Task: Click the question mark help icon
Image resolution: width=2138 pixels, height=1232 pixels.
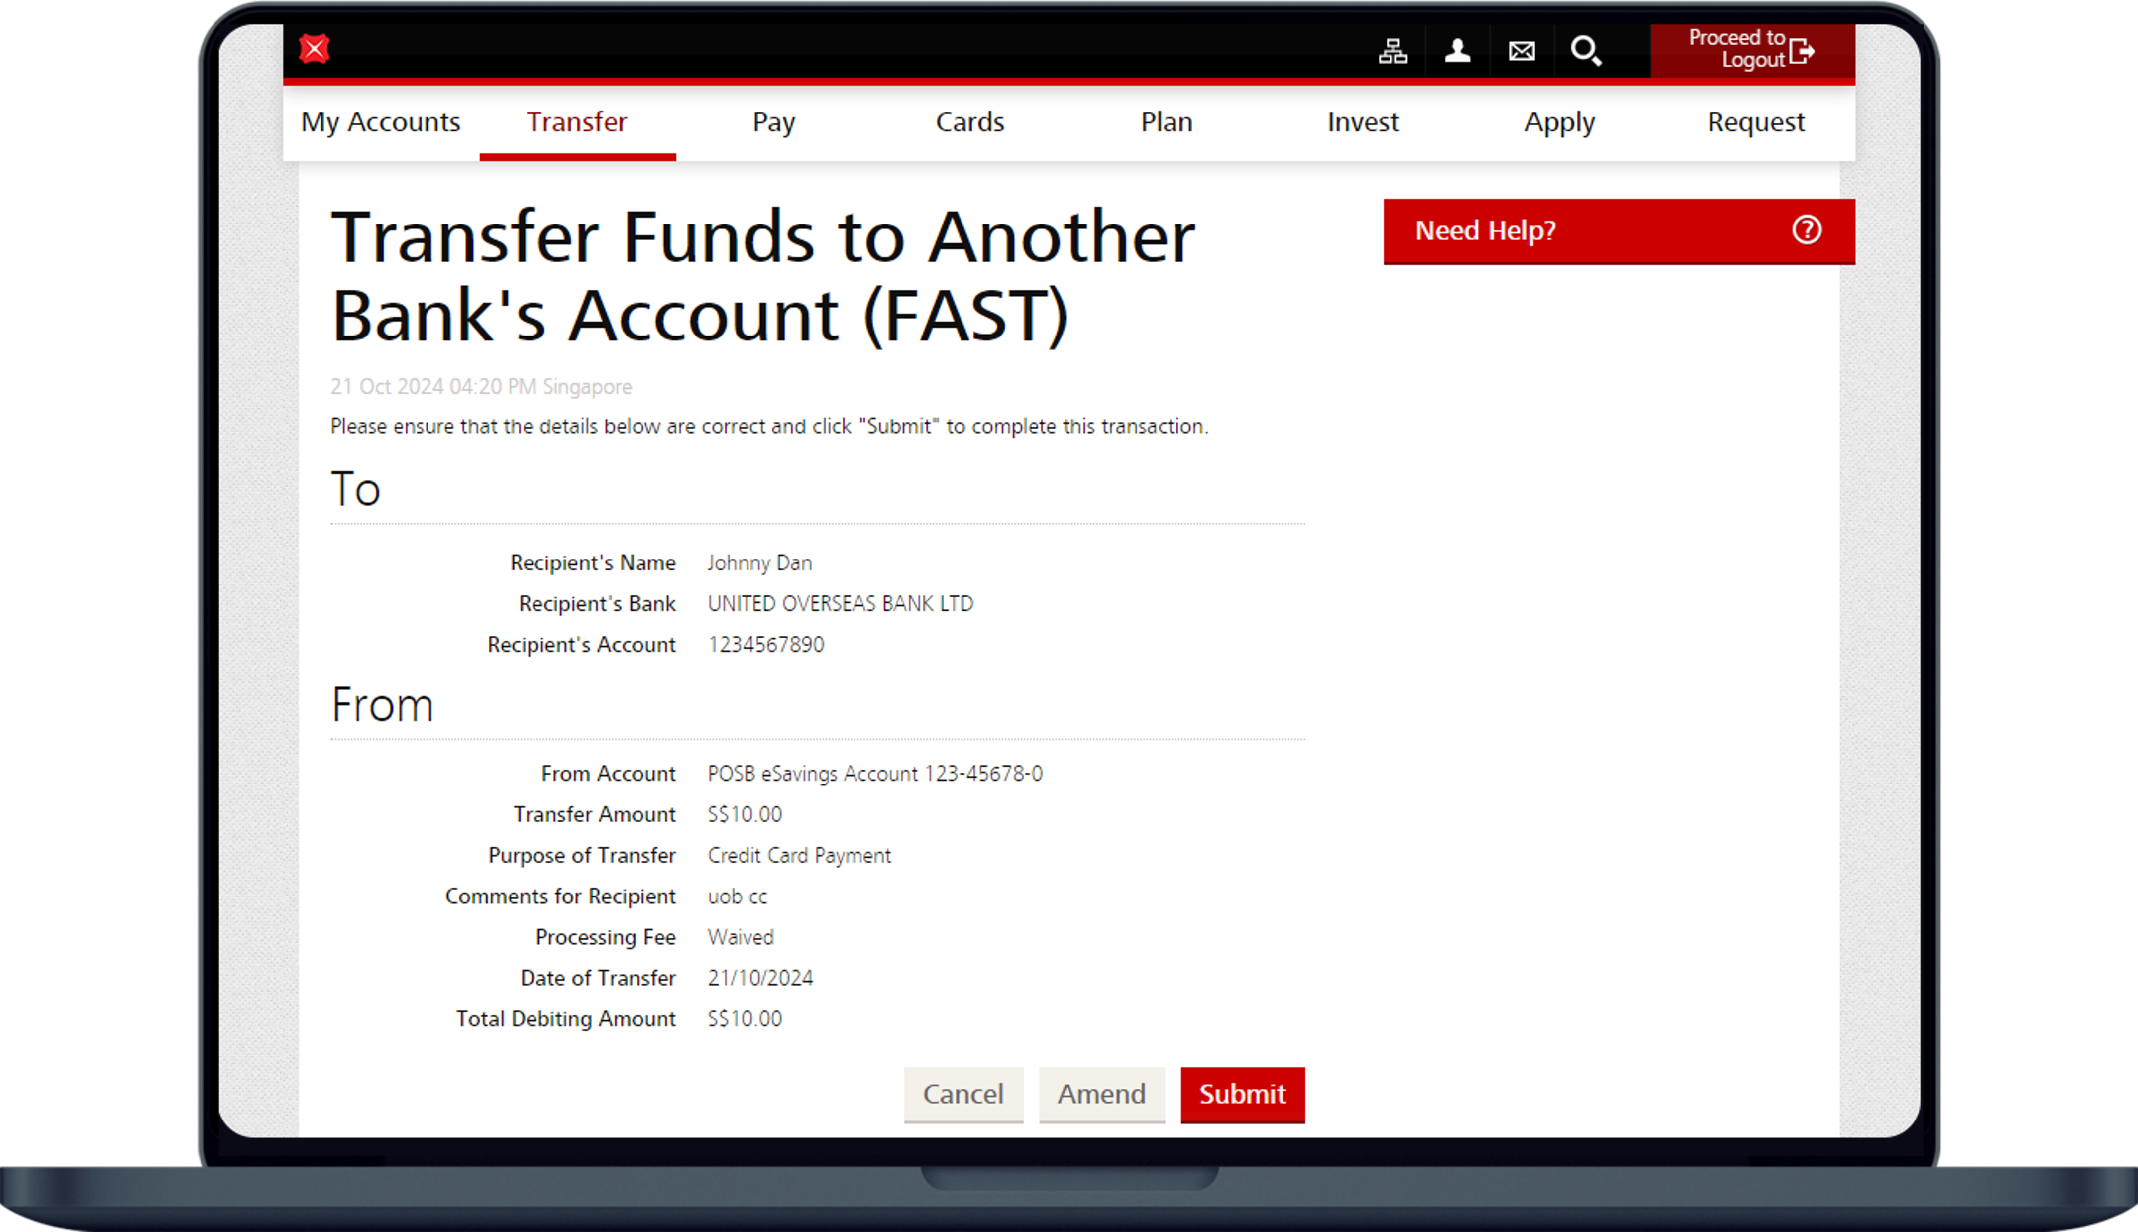Action: [x=1807, y=230]
